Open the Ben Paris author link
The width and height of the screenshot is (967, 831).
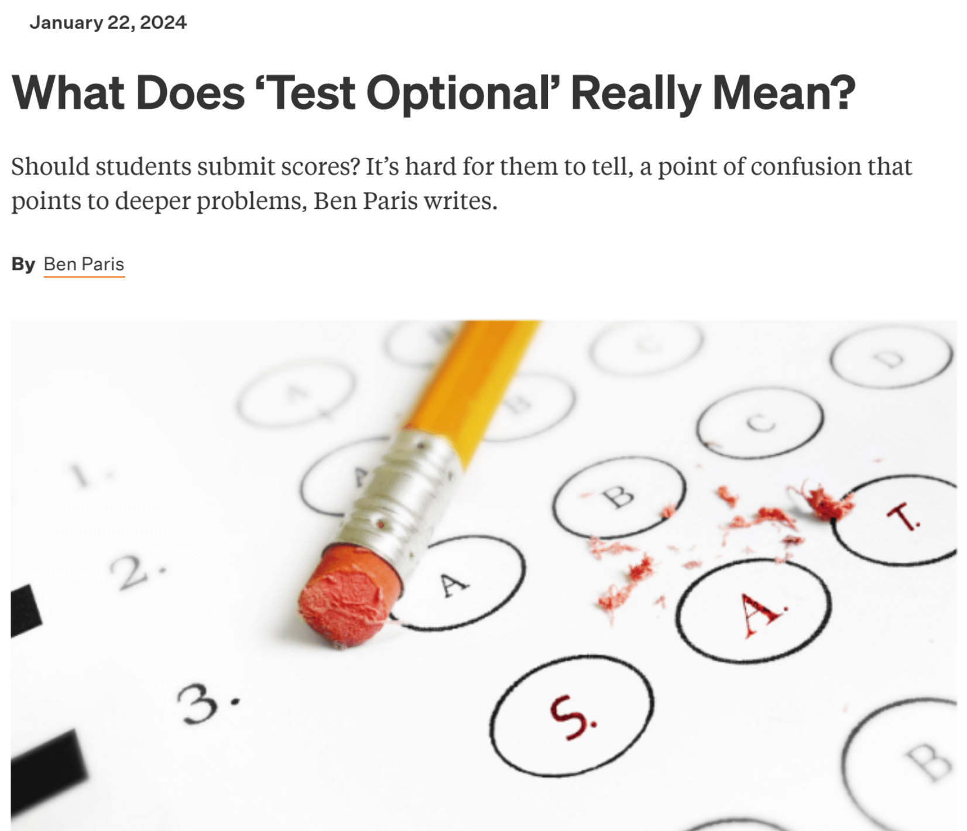point(84,264)
